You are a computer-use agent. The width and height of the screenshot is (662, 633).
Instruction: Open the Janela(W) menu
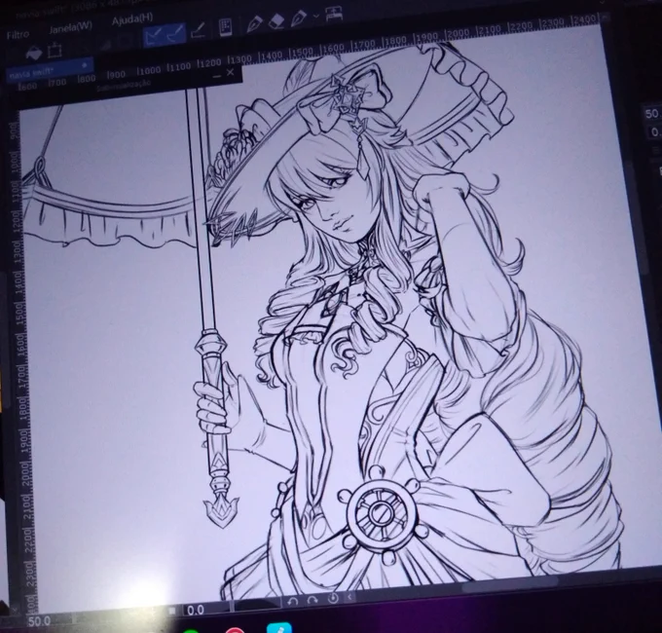pos(70,27)
